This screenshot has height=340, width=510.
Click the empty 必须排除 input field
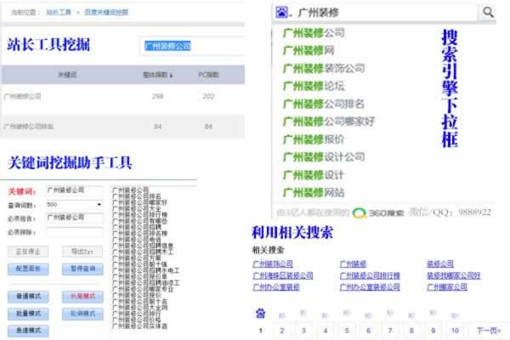click(75, 232)
